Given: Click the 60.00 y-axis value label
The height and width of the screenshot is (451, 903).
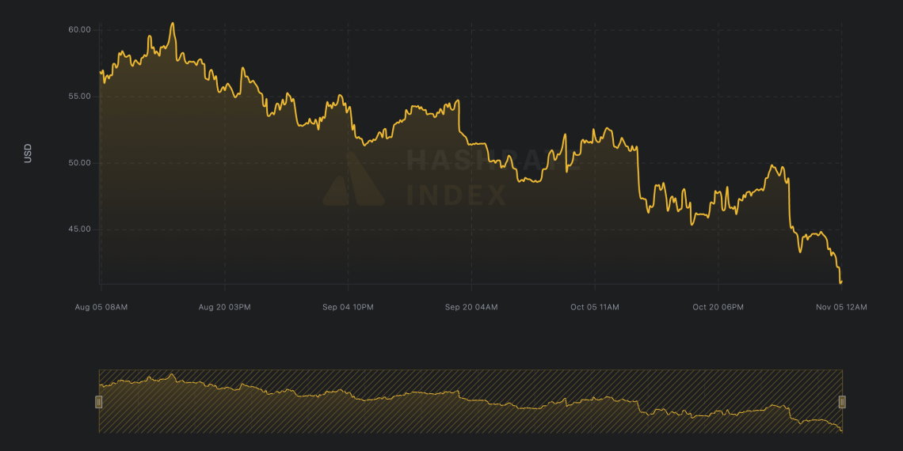Looking at the screenshot, I should coord(80,30).
